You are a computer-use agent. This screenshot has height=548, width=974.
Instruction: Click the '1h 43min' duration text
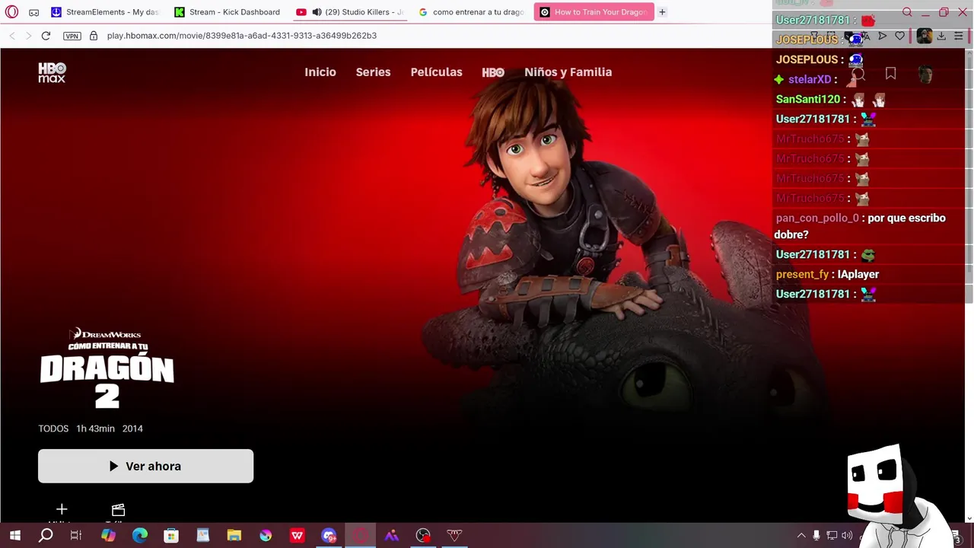click(95, 429)
